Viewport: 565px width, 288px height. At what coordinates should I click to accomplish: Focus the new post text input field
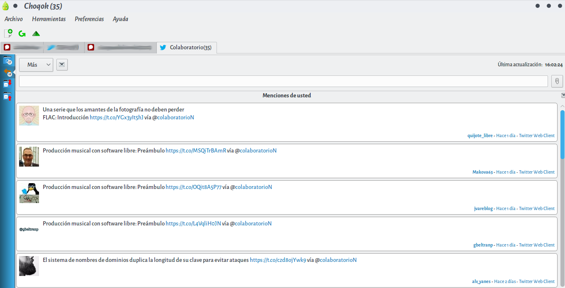tap(283, 81)
